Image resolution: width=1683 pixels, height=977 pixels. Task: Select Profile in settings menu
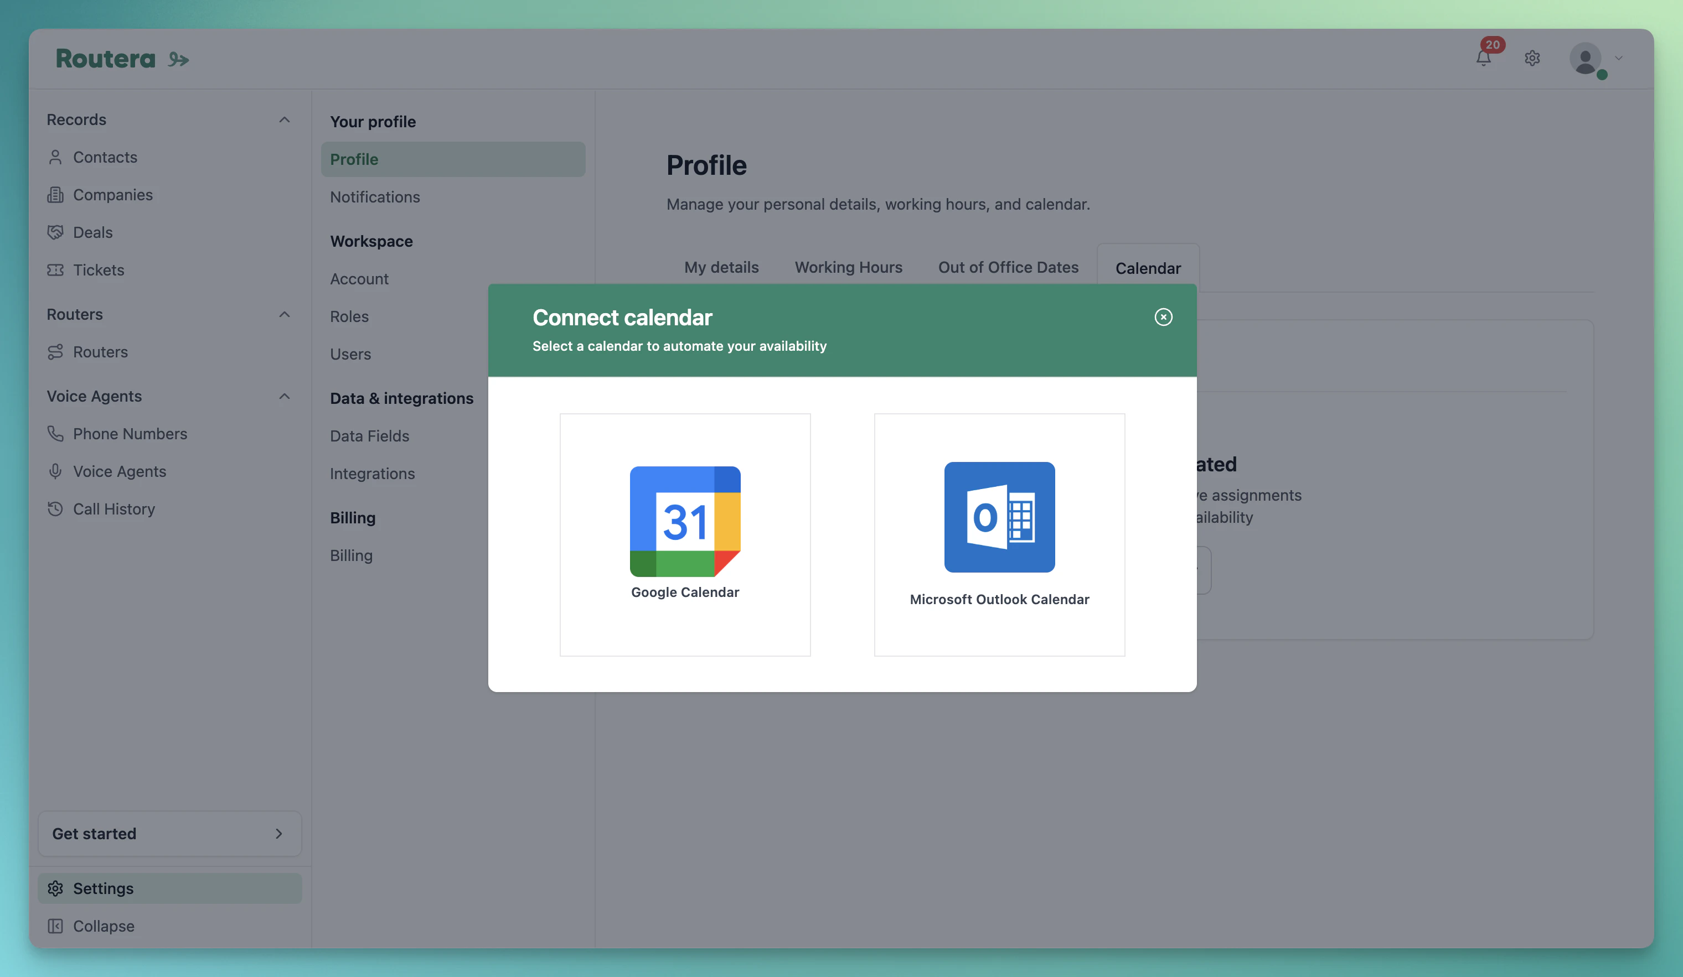453,159
